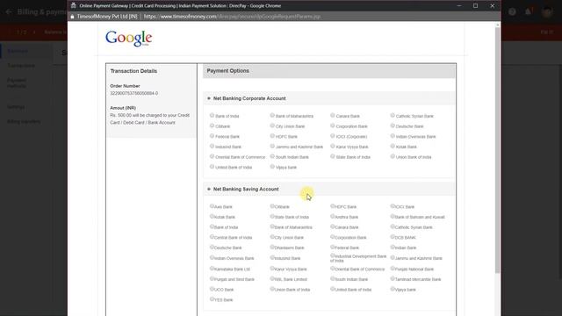This screenshot has height=316, width=562.
Task: Pick Bank of Bahrain and Kuwait option
Action: click(393, 217)
